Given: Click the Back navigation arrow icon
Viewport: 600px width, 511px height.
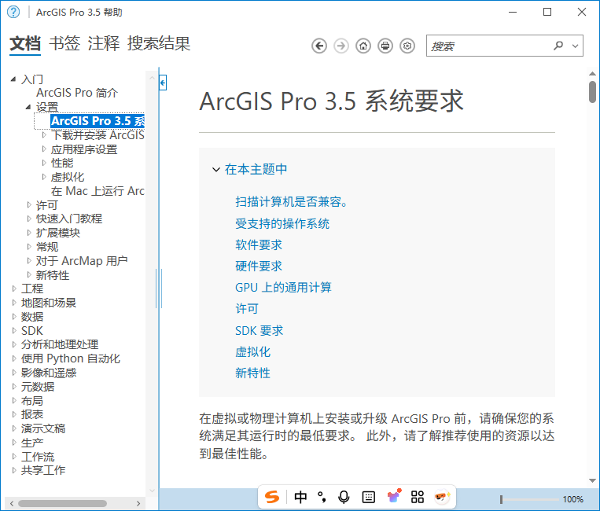Looking at the screenshot, I should pos(319,46).
